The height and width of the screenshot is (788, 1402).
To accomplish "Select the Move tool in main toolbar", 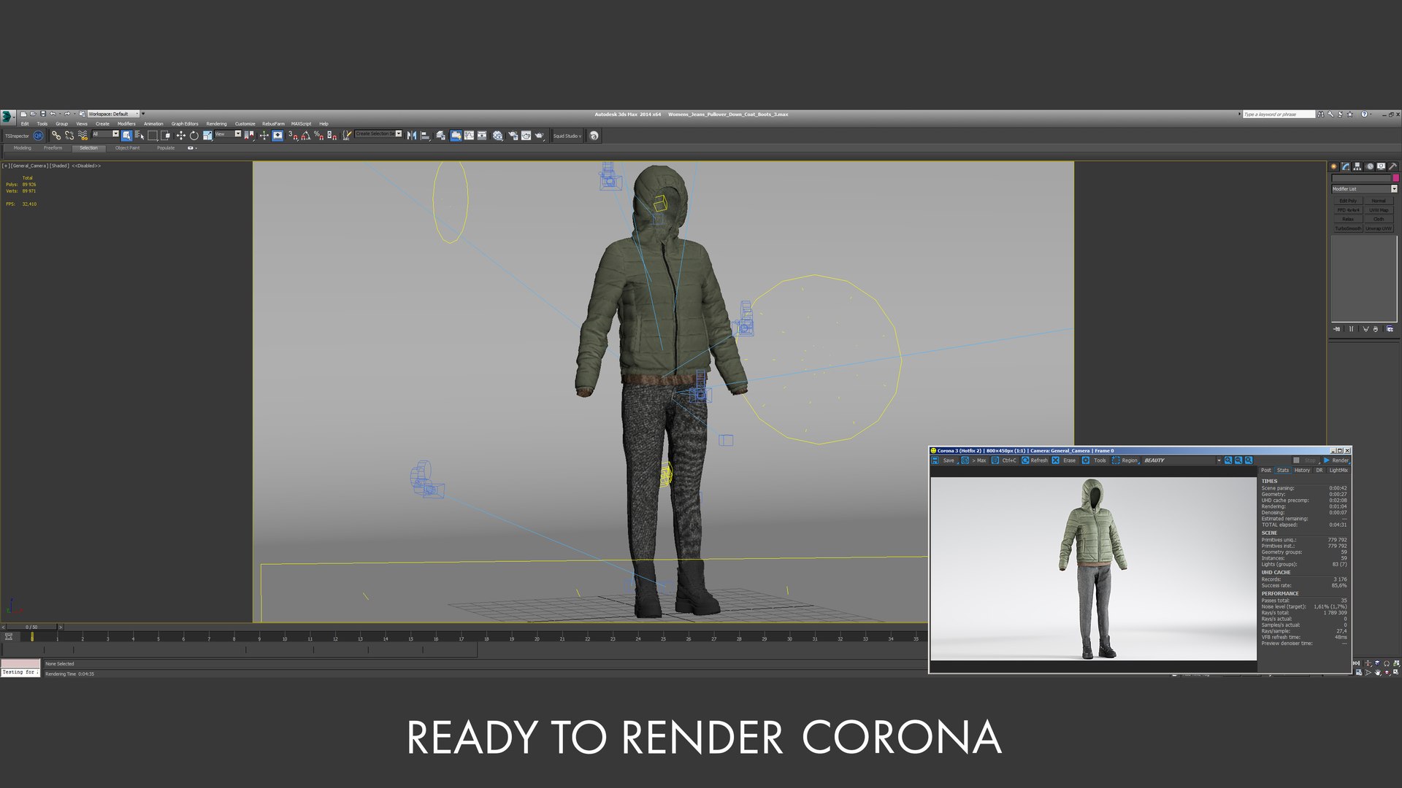I will pos(180,135).
